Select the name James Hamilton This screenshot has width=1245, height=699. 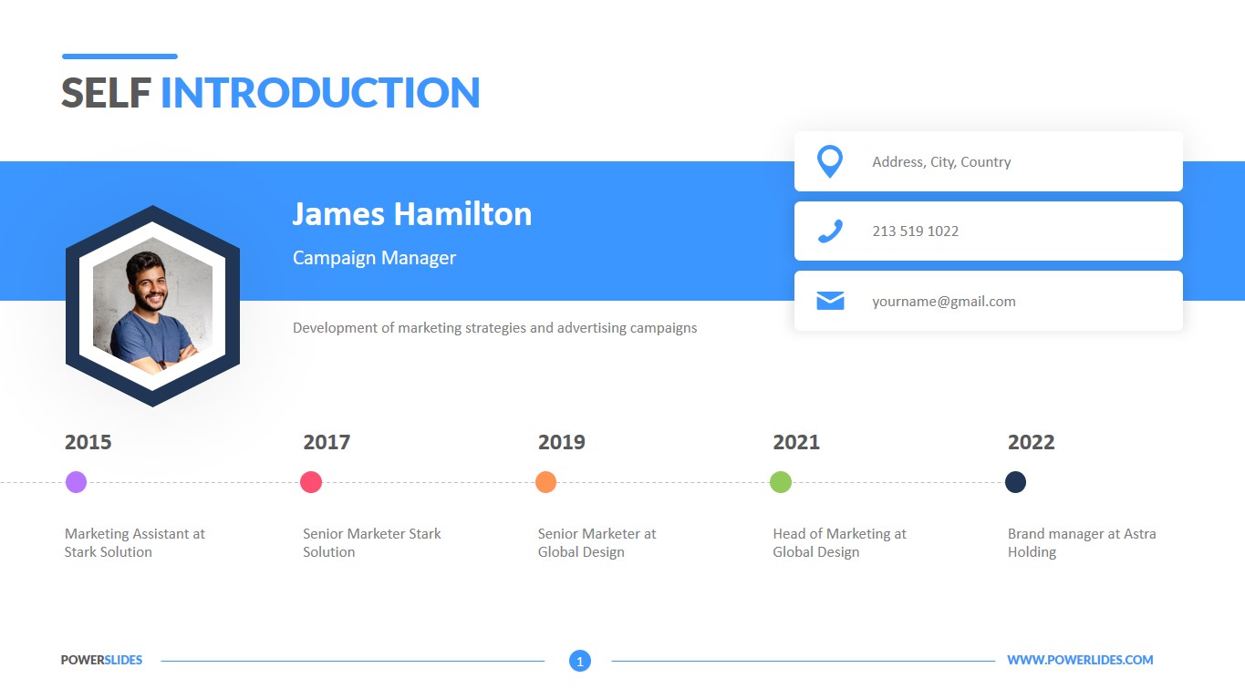click(412, 214)
